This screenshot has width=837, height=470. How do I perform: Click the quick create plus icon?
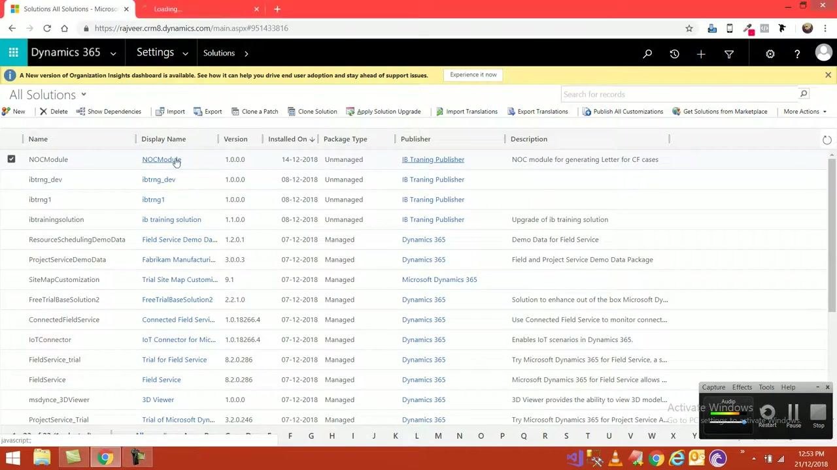tap(701, 54)
